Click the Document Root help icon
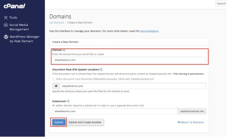 pyautogui.click(x=101, y=69)
